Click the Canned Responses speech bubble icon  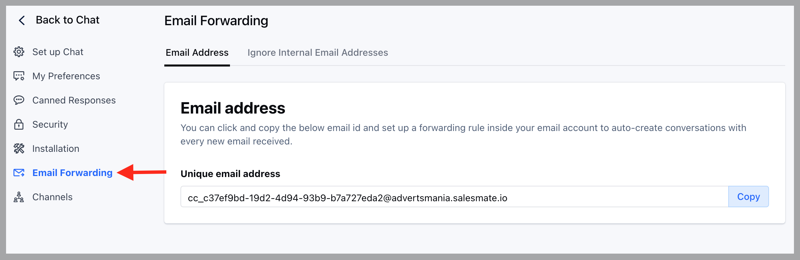click(19, 100)
